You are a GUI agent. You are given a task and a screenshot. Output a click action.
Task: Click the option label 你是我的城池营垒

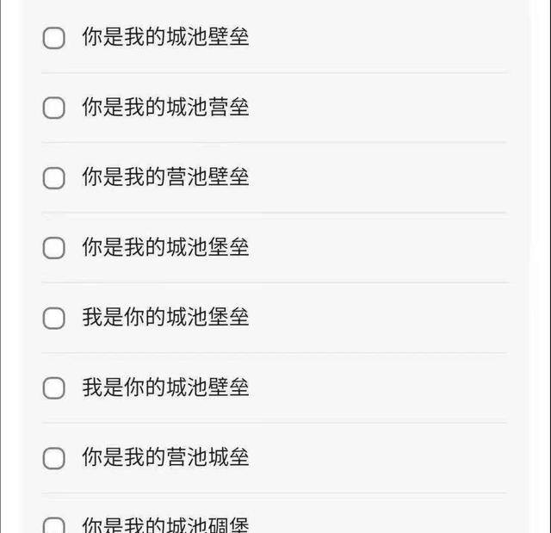tap(165, 108)
